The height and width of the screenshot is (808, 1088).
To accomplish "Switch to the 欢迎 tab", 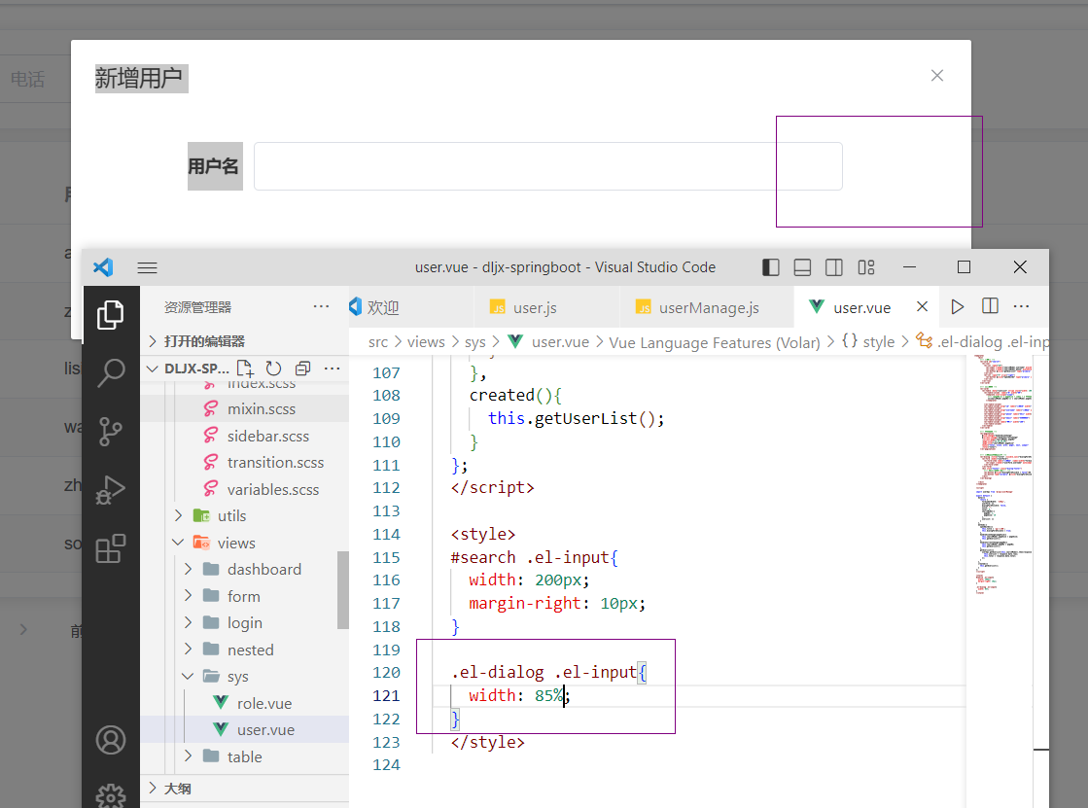I will click(x=383, y=307).
